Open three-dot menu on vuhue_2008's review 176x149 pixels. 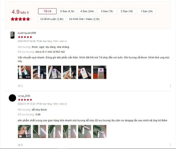coord(170,145)
